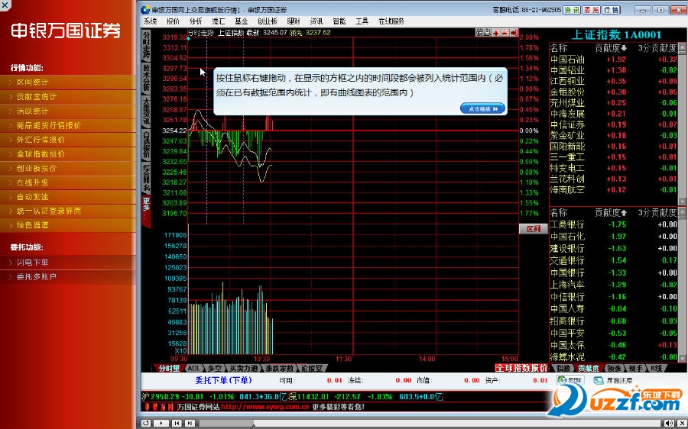Open the 港汇 menu

[218, 21]
